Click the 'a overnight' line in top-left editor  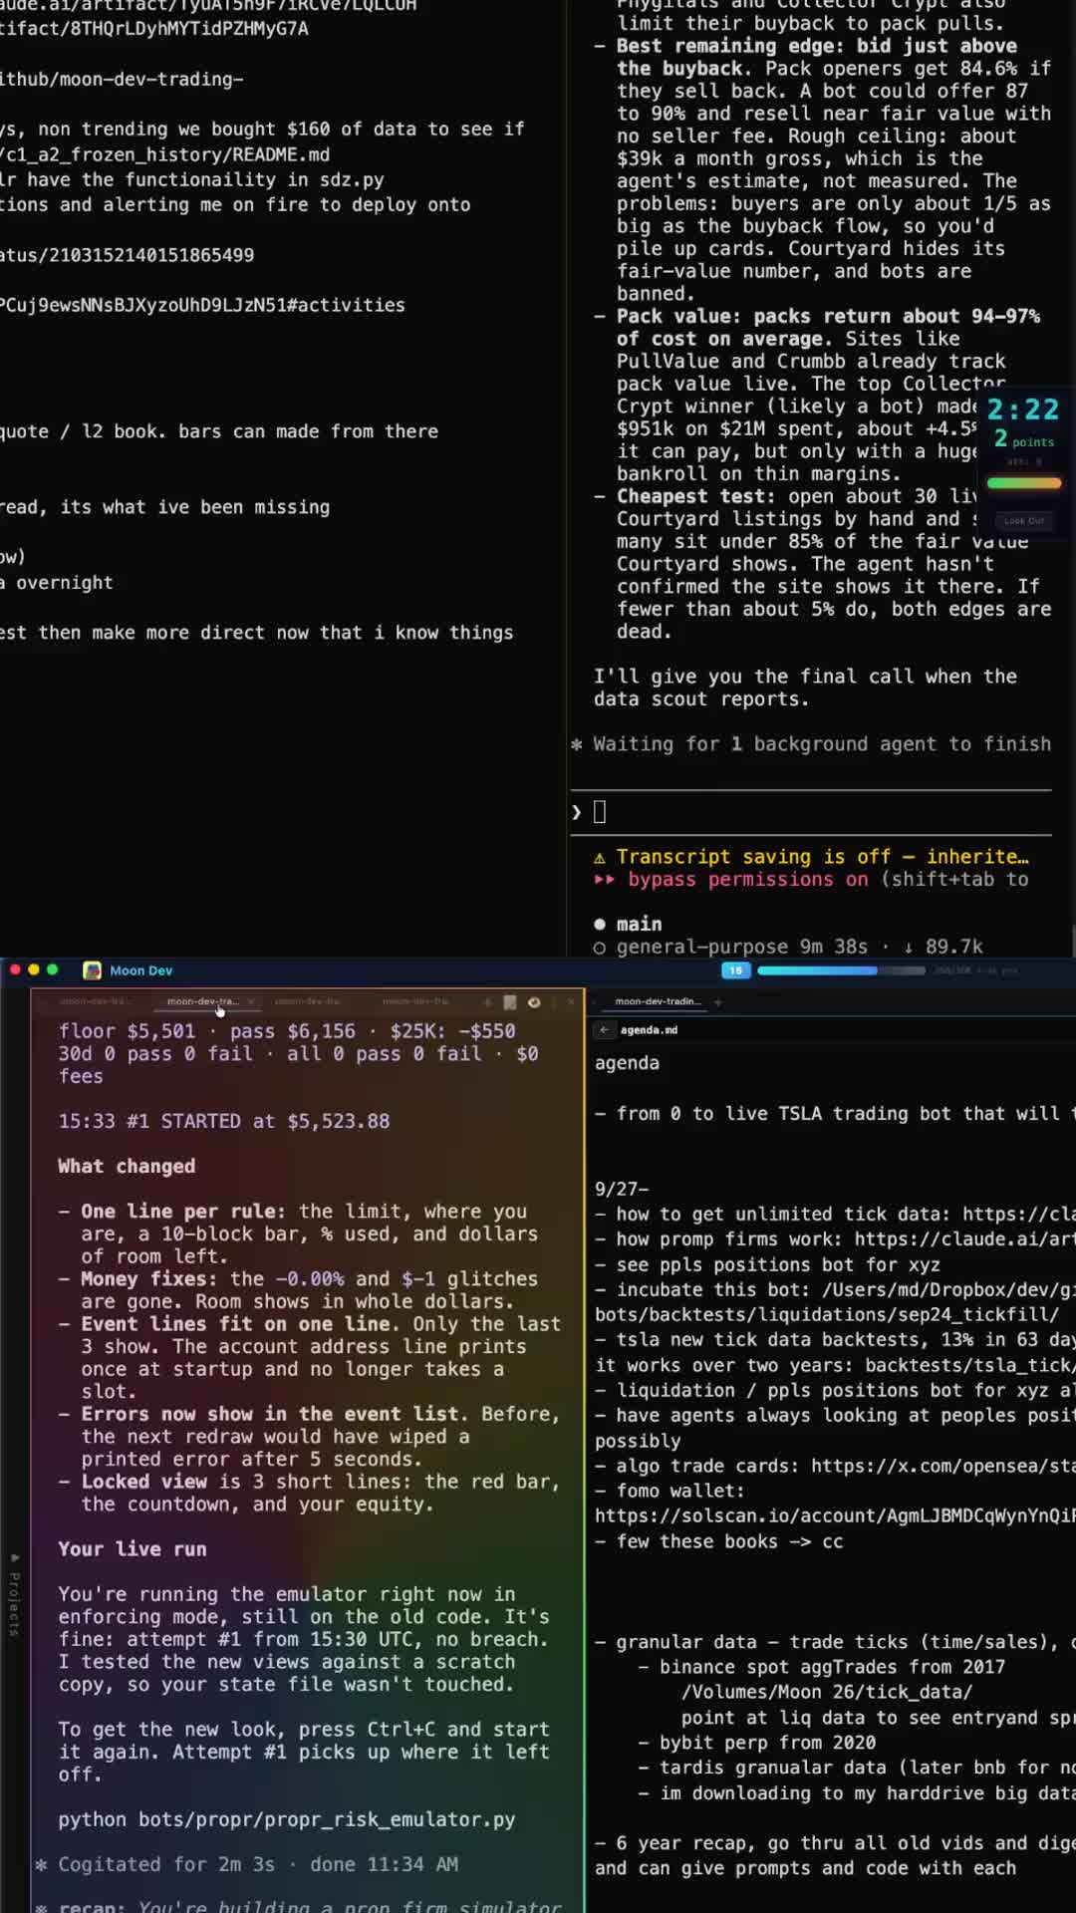[x=57, y=583]
